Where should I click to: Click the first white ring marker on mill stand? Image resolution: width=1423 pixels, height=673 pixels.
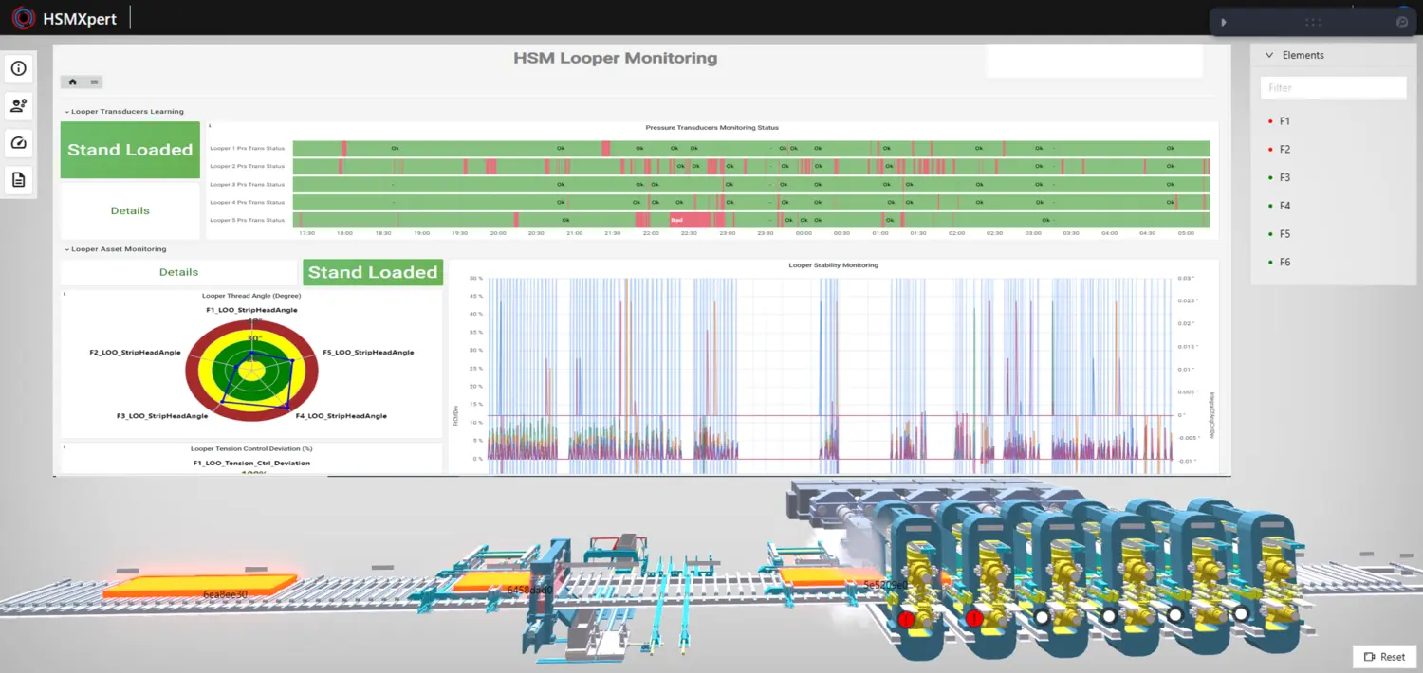click(1042, 617)
